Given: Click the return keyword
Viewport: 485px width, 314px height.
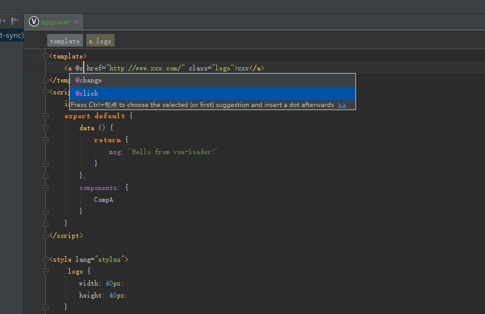Looking at the screenshot, I should (108, 140).
